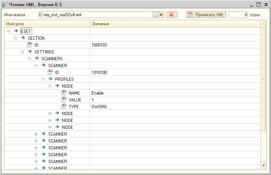Screen dimensions: 271x175
Task: Click the file path input field
Action: click(x=95, y=15)
